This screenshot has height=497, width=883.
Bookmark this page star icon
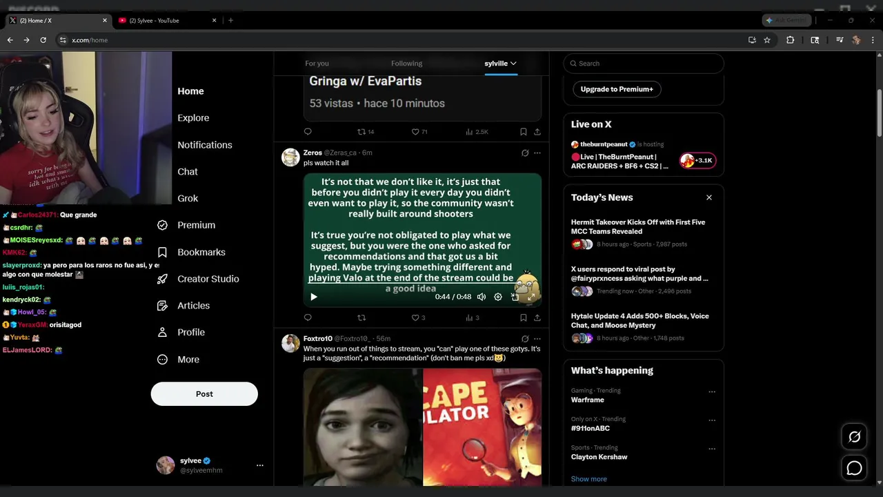767,40
